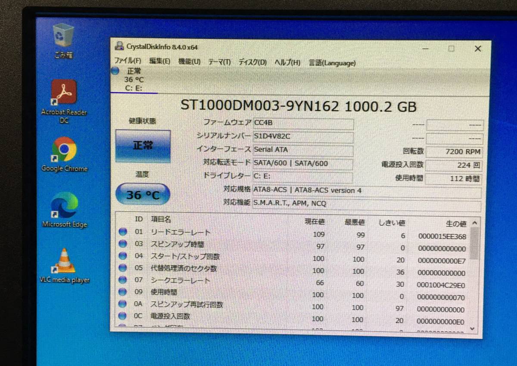
Task: Launch Microsoft Edge desktop shortcut
Action: tap(64, 209)
